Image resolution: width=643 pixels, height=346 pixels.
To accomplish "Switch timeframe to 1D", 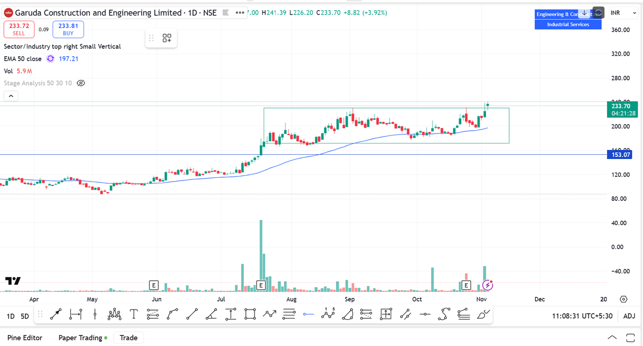I will click(x=11, y=316).
